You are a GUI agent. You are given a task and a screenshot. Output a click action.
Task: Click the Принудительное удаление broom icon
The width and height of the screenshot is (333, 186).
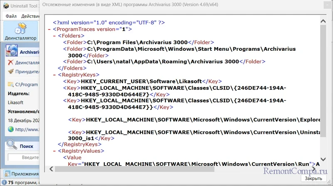11,72
